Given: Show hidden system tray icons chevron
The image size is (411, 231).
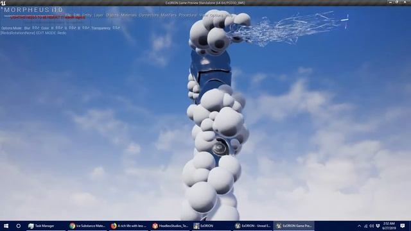Looking at the screenshot, I should 359,226.
